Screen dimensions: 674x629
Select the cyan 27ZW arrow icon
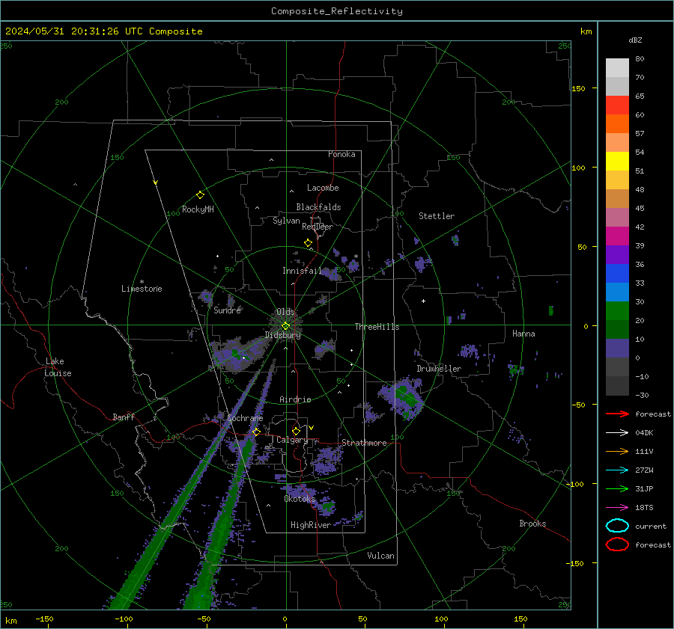(x=617, y=470)
